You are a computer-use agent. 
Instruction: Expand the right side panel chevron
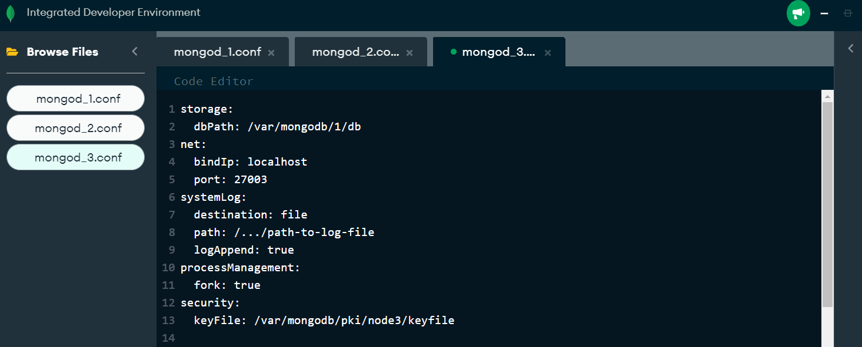[x=850, y=49]
